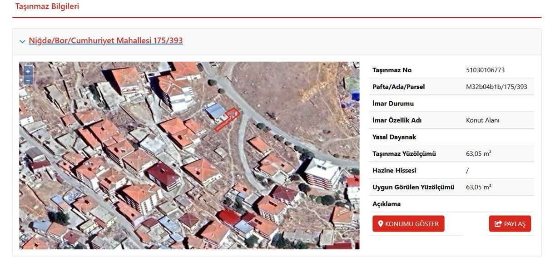The image size is (545, 262).
Task: Click the location pin icon in Konumu Göster
Action: pos(381,224)
